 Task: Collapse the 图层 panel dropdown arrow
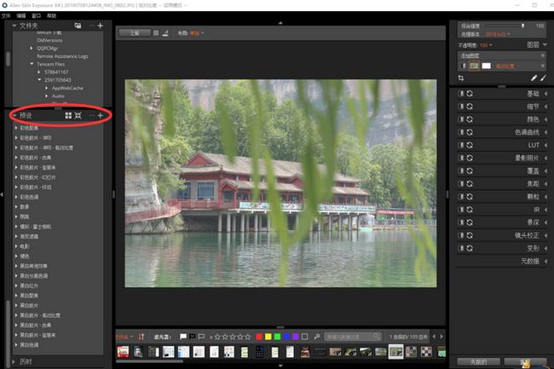click(x=545, y=45)
